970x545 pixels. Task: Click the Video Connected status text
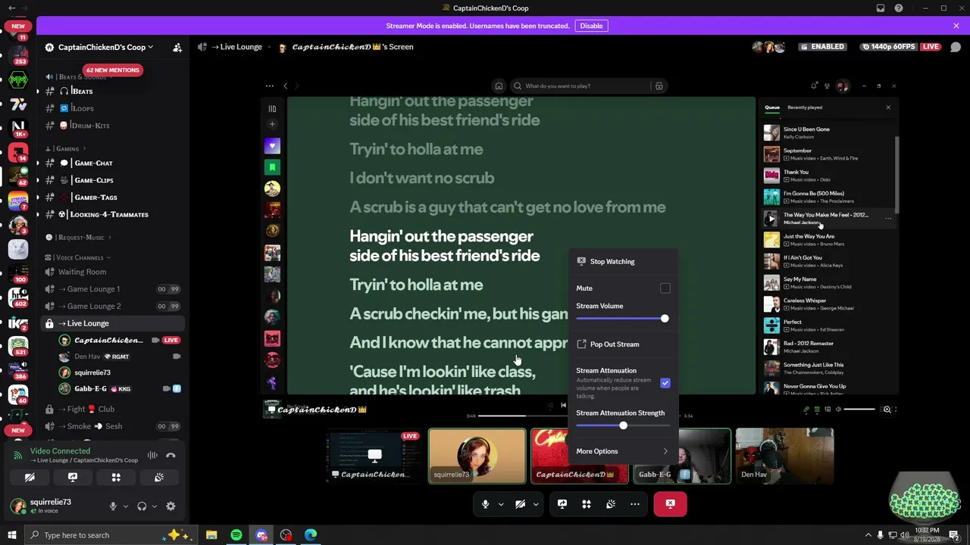(x=60, y=451)
